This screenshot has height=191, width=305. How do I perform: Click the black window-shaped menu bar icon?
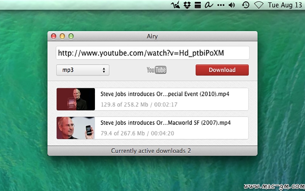coord(198,5)
